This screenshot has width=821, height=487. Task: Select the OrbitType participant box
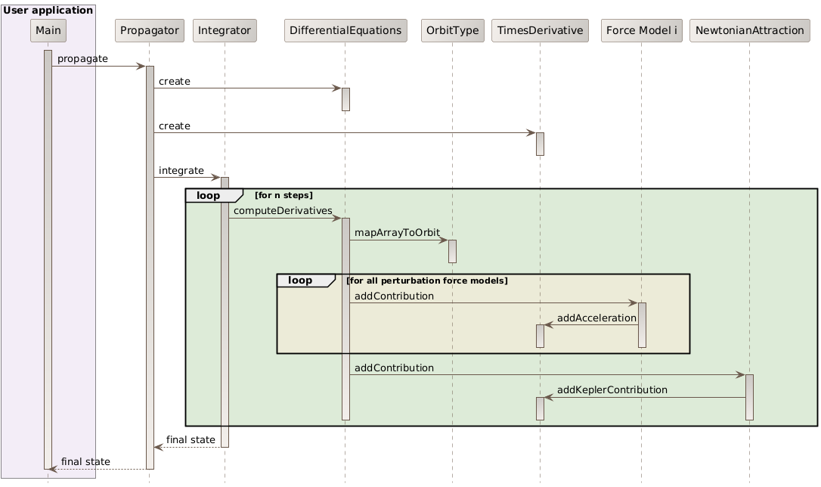click(x=451, y=30)
